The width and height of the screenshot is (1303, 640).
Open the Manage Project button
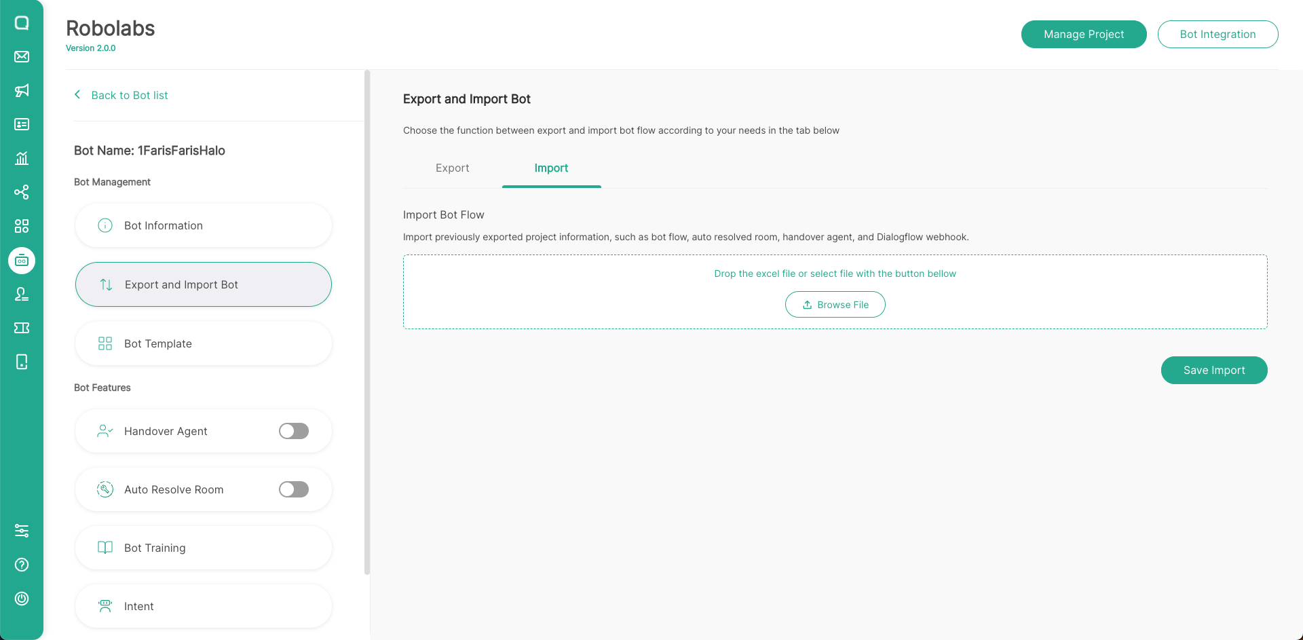click(1084, 35)
